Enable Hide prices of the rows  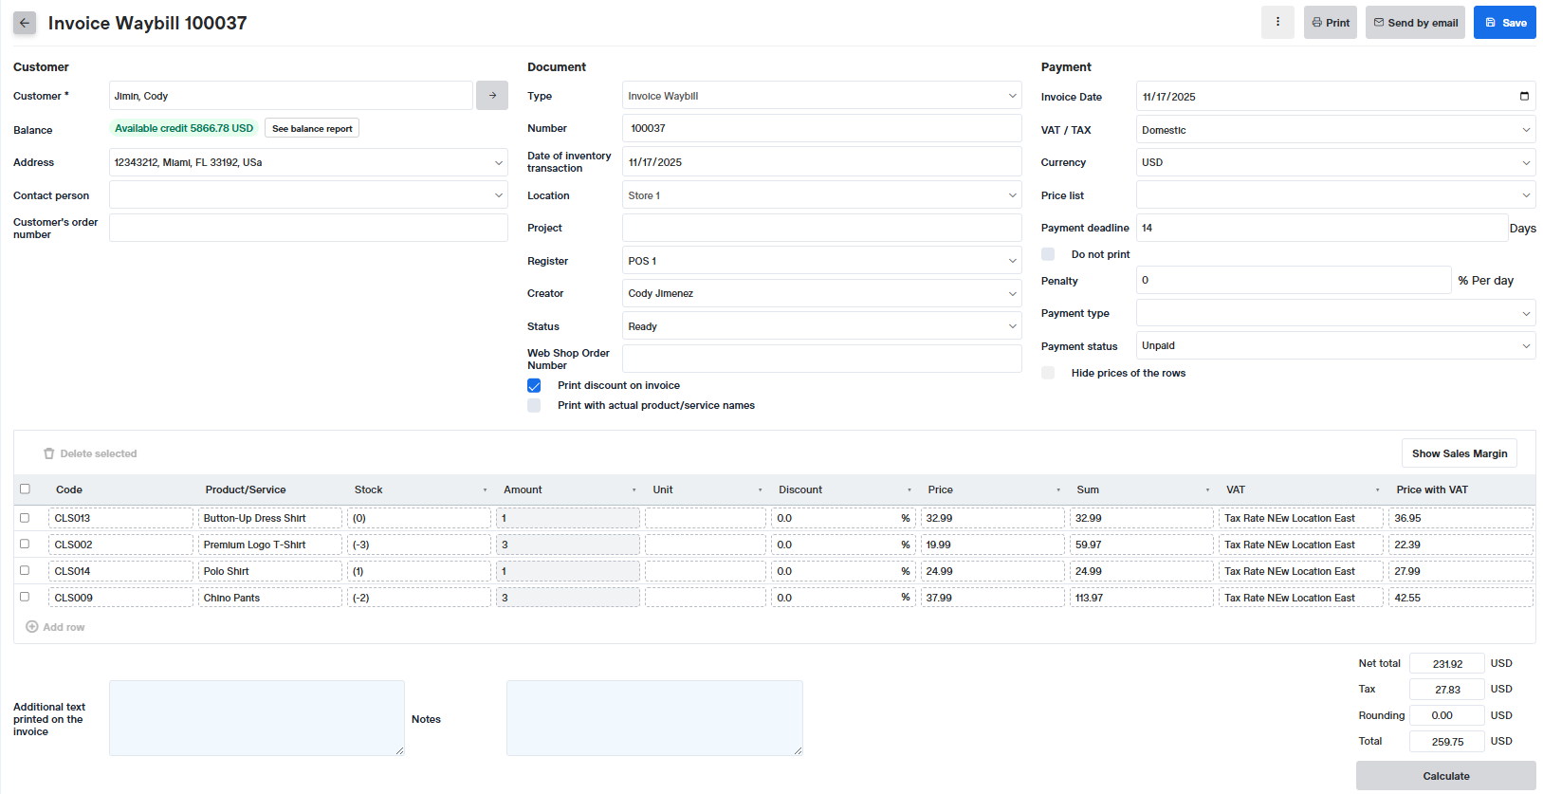coord(1048,373)
